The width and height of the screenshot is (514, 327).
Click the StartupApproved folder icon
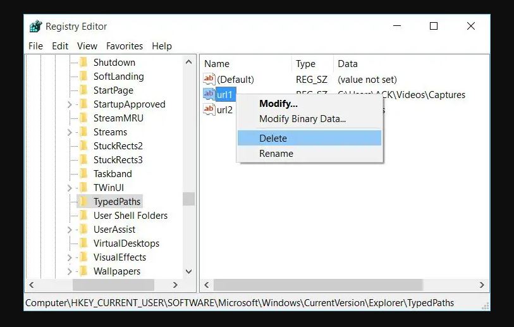83,104
